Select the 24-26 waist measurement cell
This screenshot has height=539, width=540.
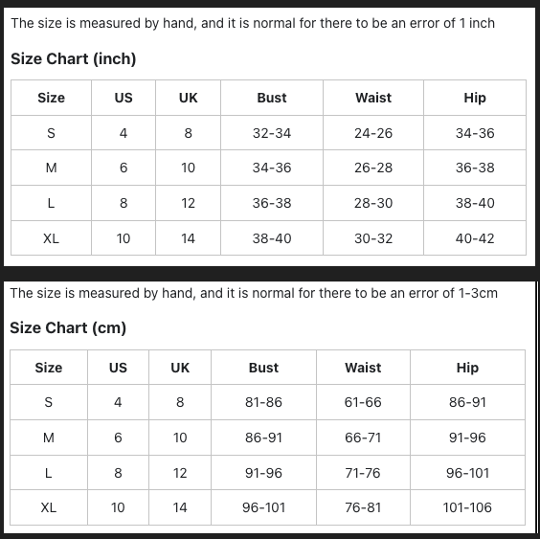click(x=373, y=133)
